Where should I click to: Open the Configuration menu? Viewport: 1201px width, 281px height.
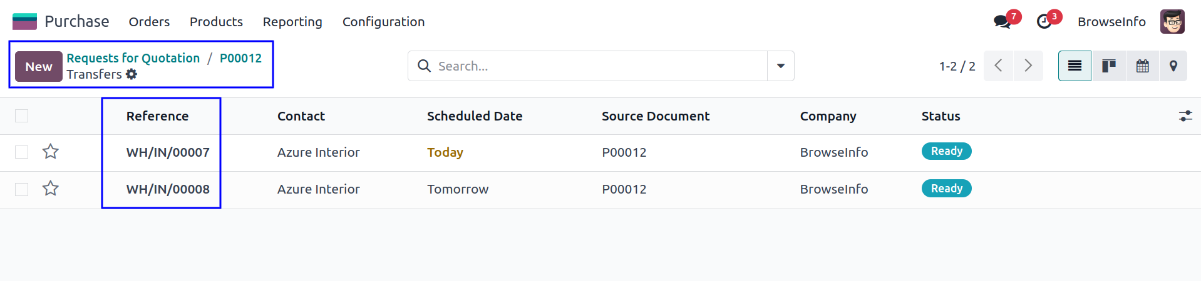(383, 22)
